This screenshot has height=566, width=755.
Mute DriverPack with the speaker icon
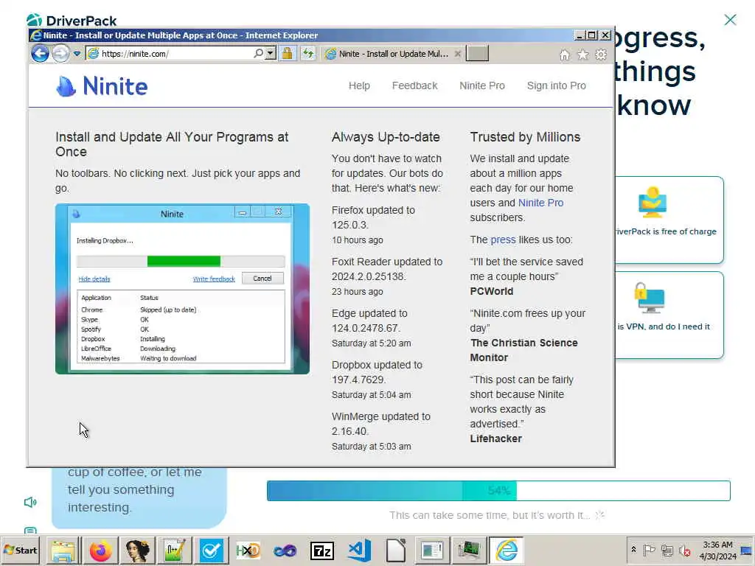click(30, 503)
